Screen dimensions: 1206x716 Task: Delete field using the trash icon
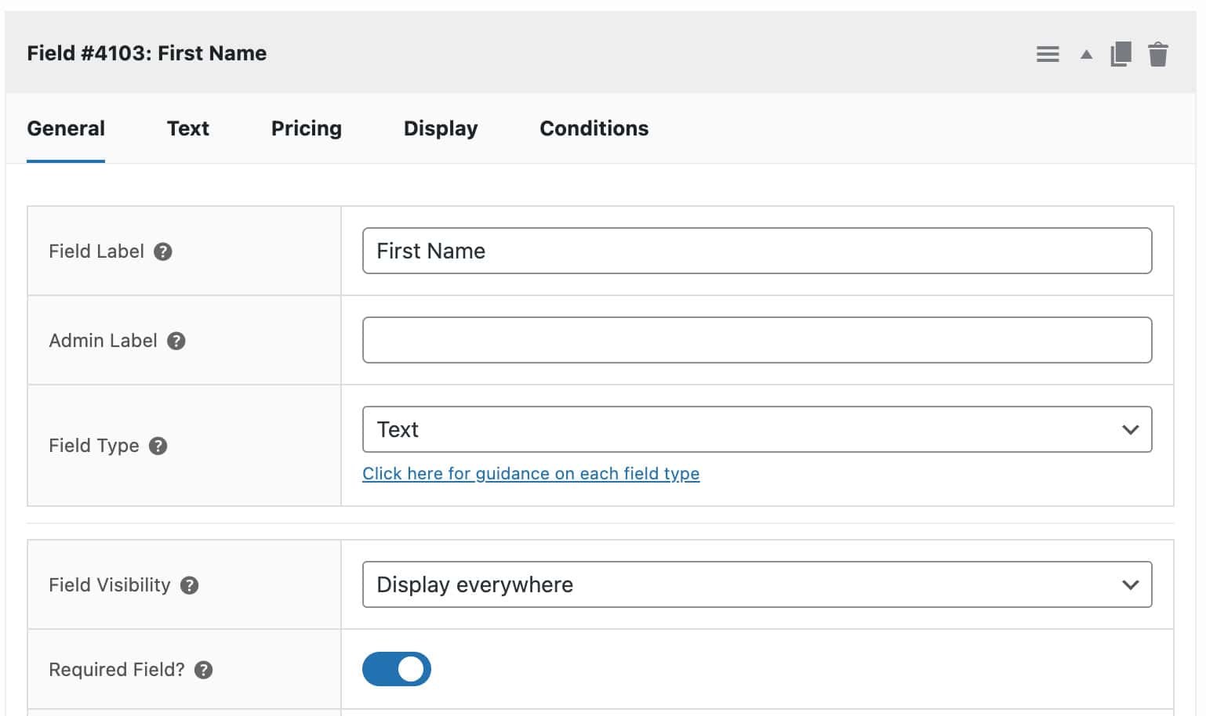pos(1157,54)
